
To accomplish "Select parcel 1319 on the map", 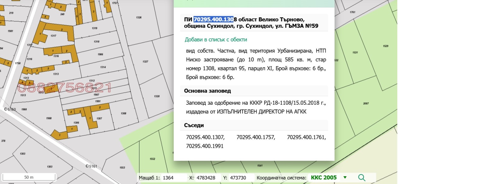I will click(x=94, y=28).
